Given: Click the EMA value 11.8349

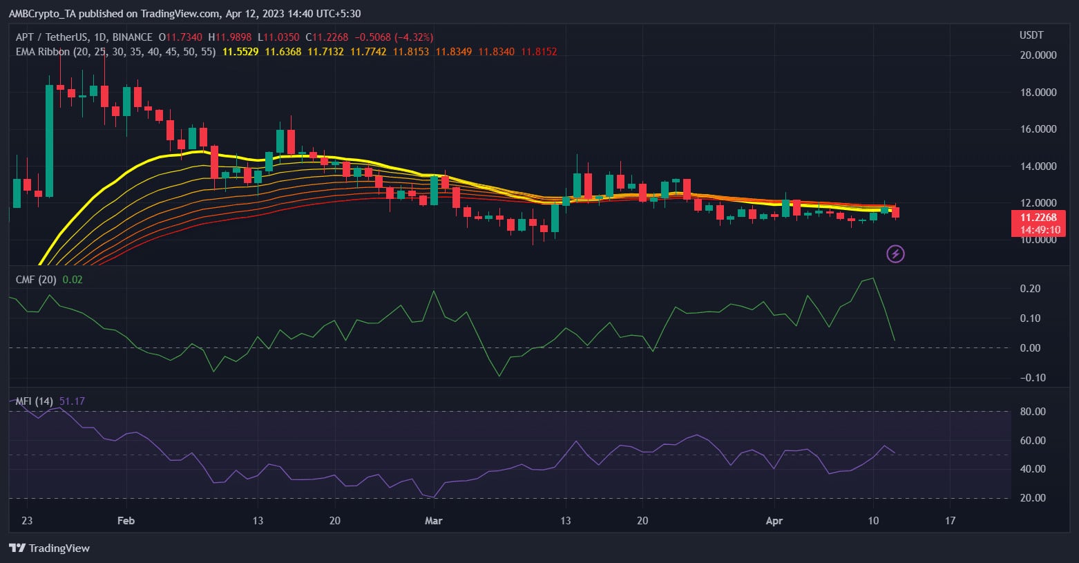Looking at the screenshot, I should click(x=454, y=52).
